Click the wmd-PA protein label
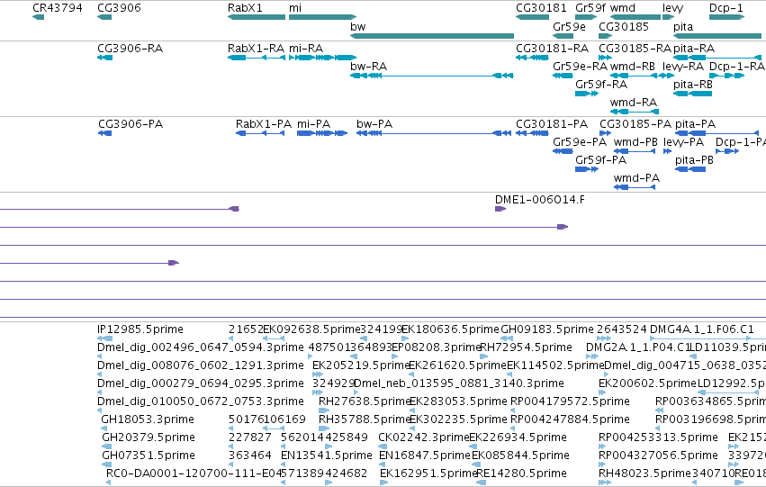 point(636,178)
